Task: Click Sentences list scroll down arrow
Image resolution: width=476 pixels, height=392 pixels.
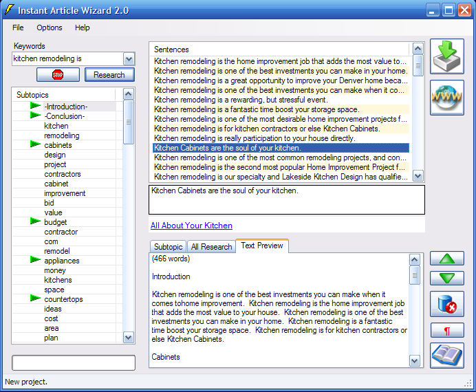Action: coord(418,175)
